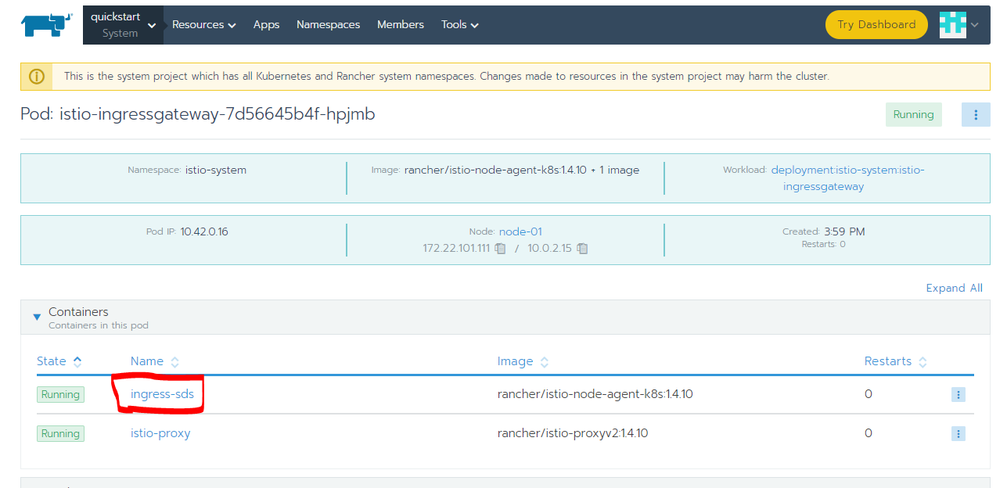Collapse the Containers section triangle
The width and height of the screenshot is (1007, 488).
[37, 318]
